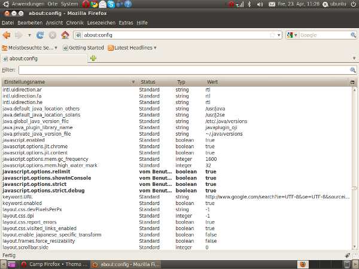Click the Stop loading button
Screen dimensions: 359x269
[52, 35]
